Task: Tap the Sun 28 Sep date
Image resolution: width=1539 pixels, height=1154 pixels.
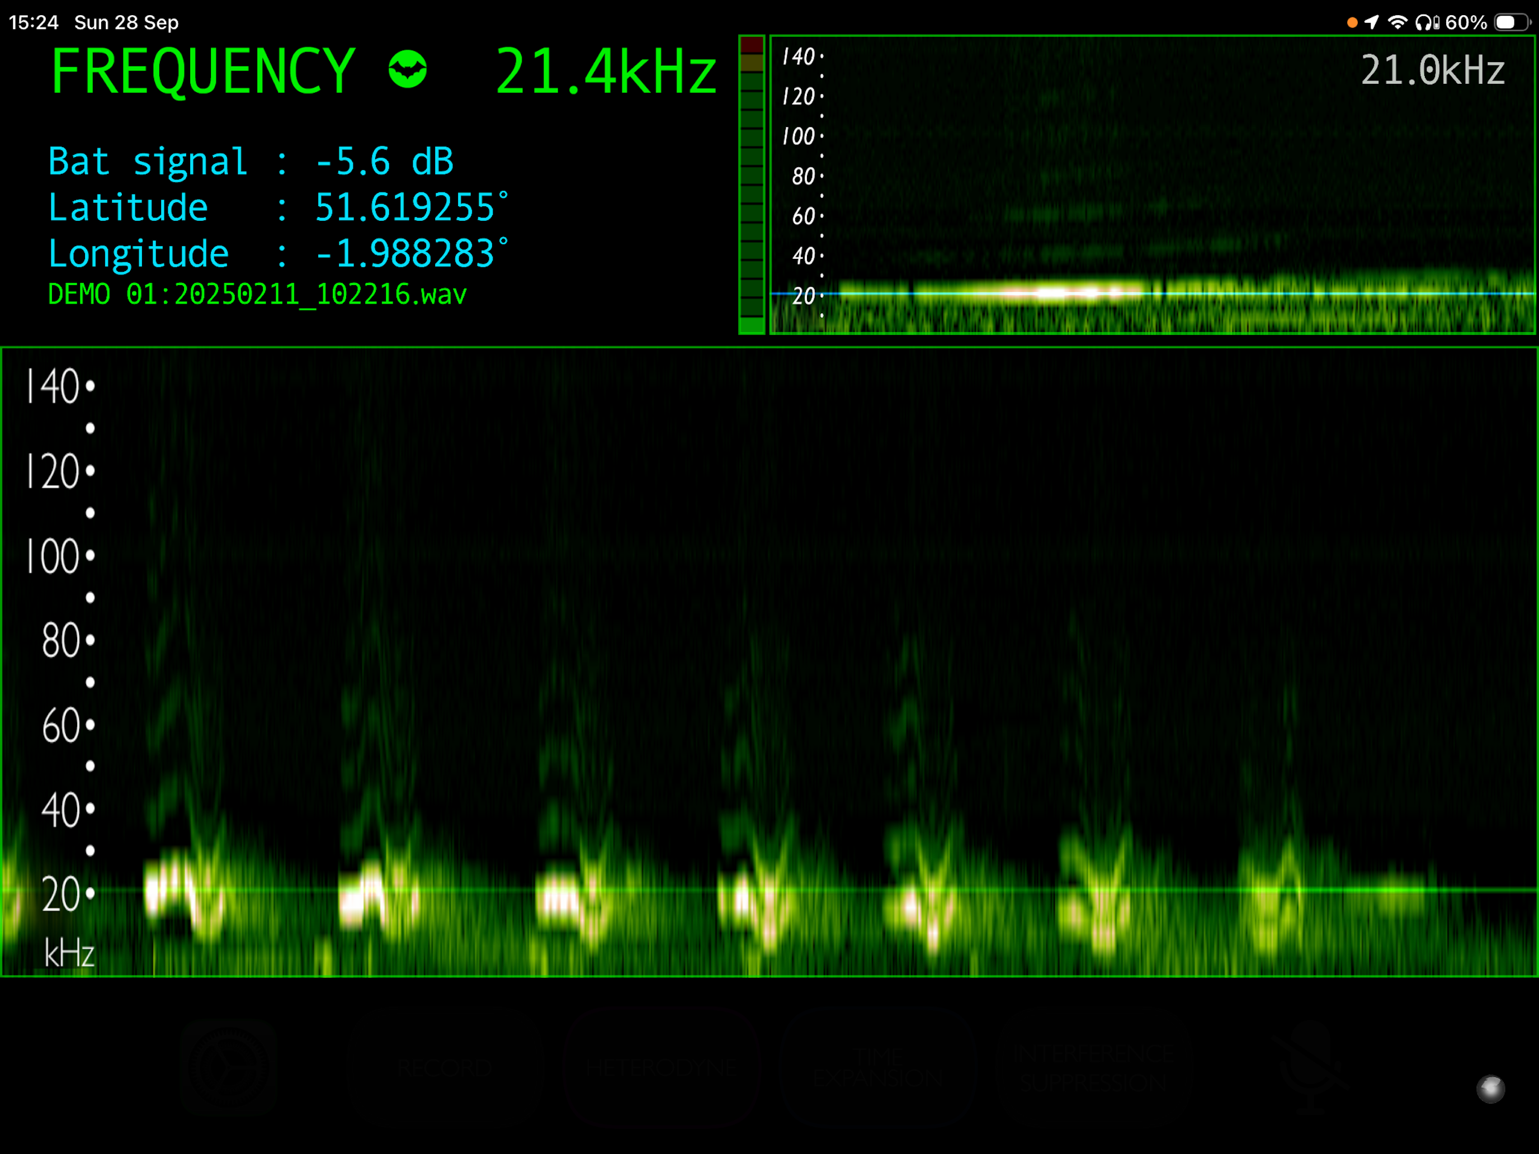Action: click(126, 22)
